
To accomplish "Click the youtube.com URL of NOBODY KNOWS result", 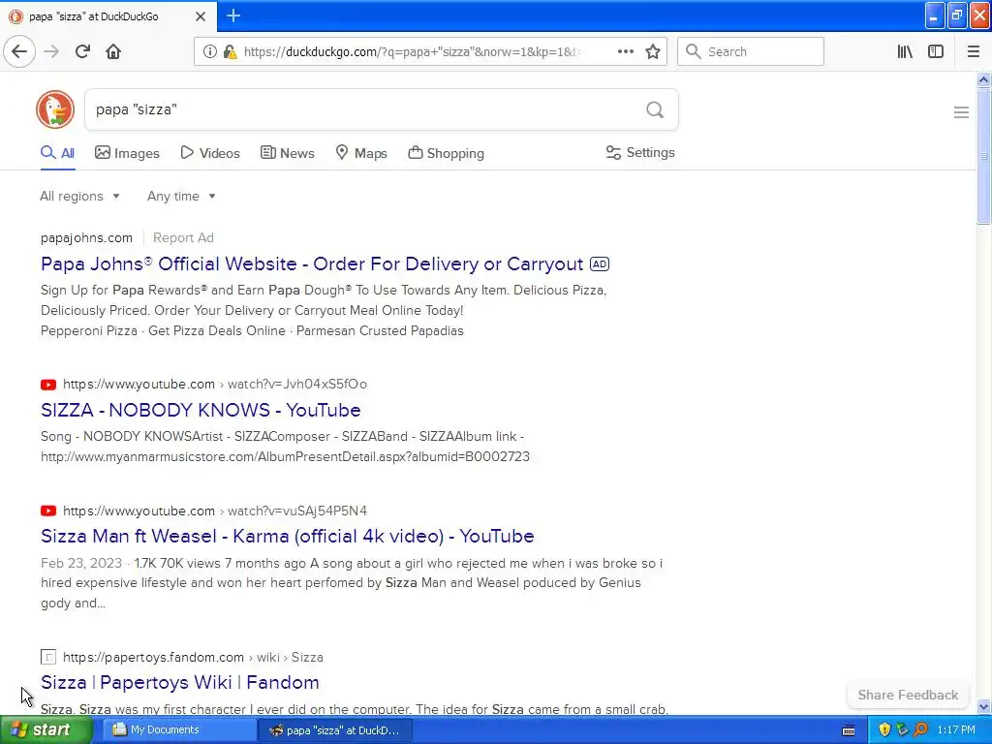I will coord(215,384).
